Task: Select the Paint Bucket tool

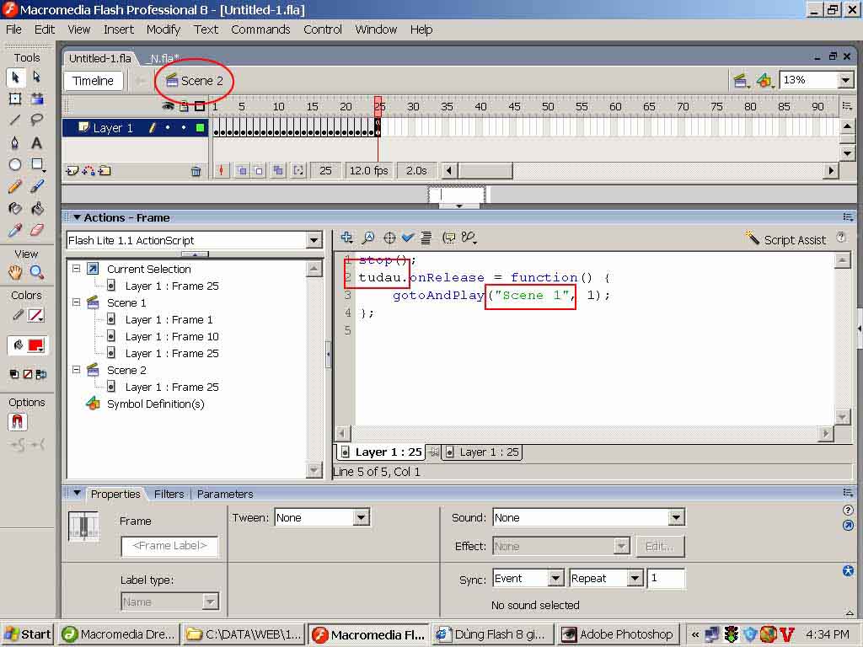Action: 37,209
